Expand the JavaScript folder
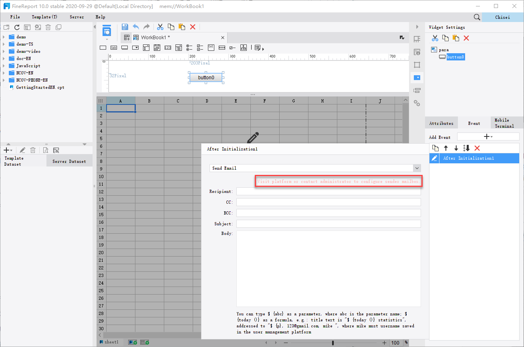Viewport: 524px width, 347px height. tap(4, 66)
